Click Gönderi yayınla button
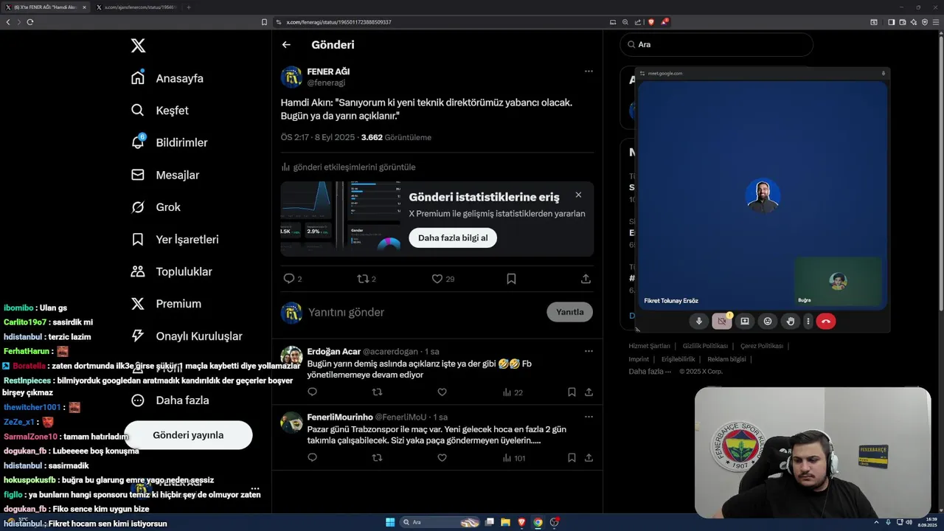Image resolution: width=944 pixels, height=531 pixels. [x=188, y=435]
